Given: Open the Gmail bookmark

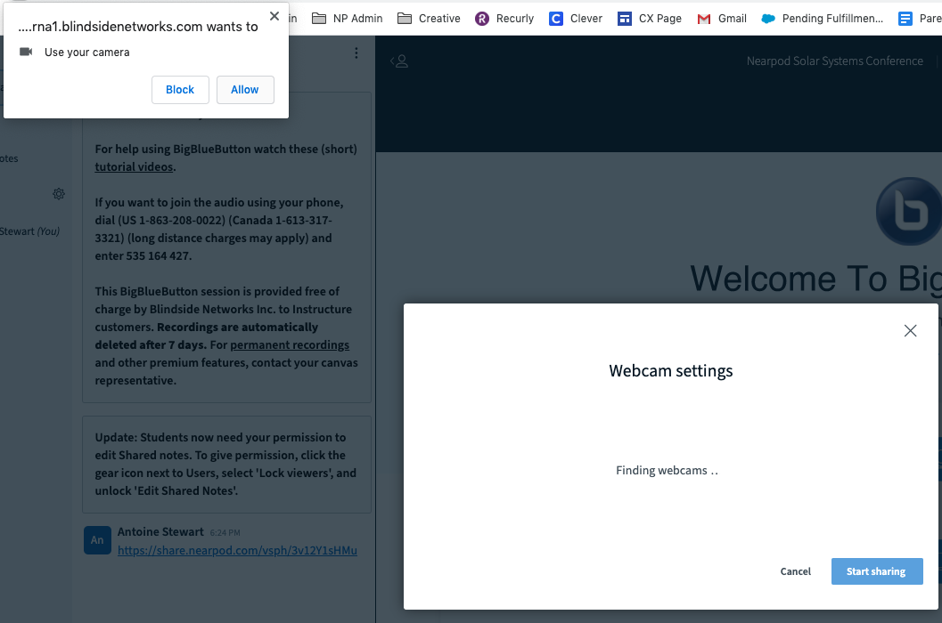Looking at the screenshot, I should pyautogui.click(x=722, y=18).
